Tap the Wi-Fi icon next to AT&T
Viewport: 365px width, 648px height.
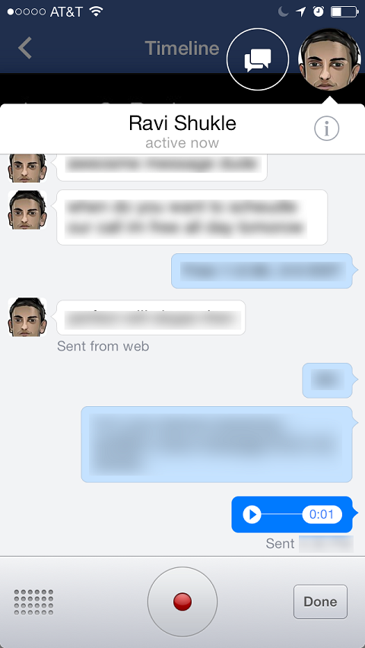point(97,11)
